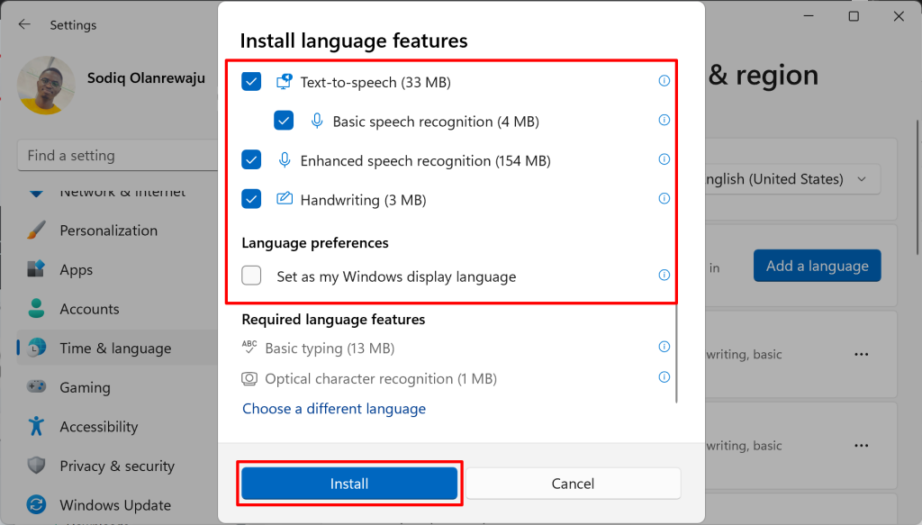Click the Windows Update sync icon

coord(36,504)
